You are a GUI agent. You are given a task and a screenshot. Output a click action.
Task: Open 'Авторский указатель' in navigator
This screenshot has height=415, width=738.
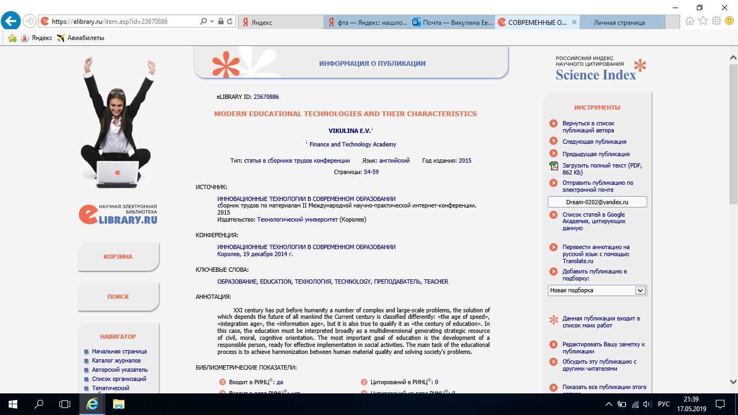pyautogui.click(x=119, y=370)
